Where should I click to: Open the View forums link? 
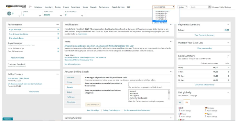(x=34, y=92)
